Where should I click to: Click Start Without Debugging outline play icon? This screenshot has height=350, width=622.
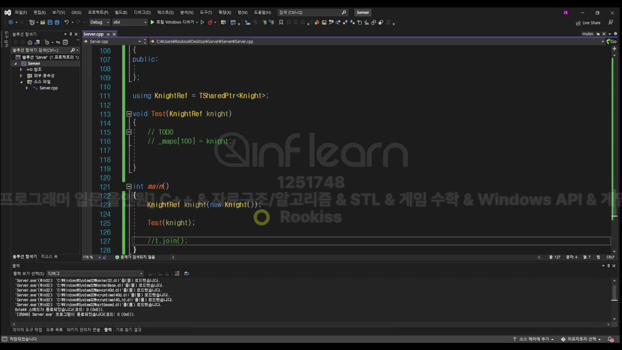pyautogui.click(x=202, y=22)
